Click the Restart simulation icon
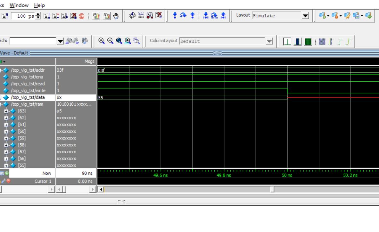The width and height of the screenshot is (379, 232). click(x=5, y=16)
